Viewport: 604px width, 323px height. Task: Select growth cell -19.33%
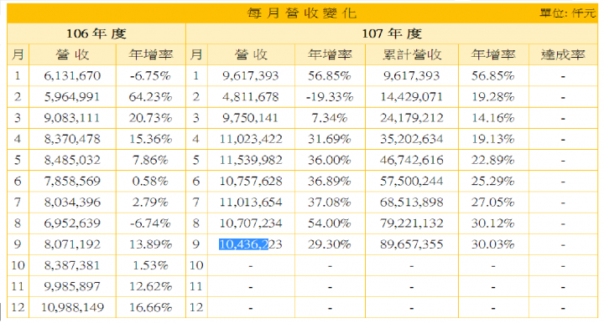pyautogui.click(x=330, y=97)
